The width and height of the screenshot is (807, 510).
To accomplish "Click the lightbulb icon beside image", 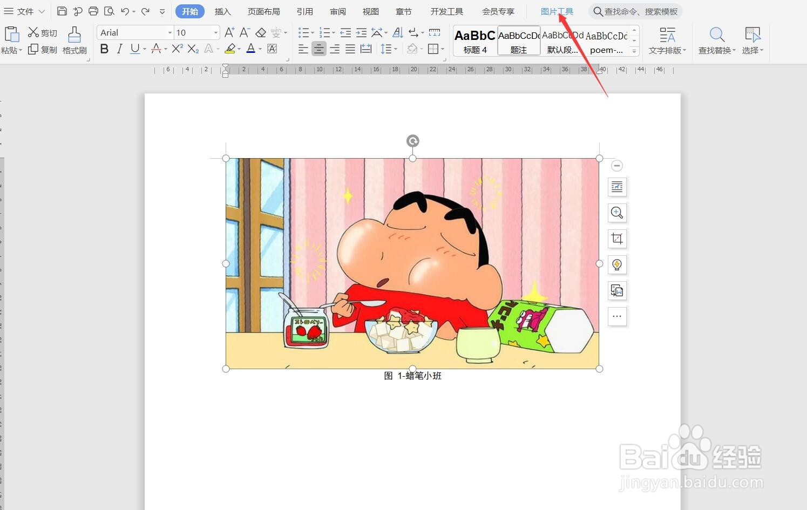I will point(617,264).
